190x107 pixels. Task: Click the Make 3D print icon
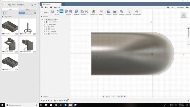click(x=115, y=11)
